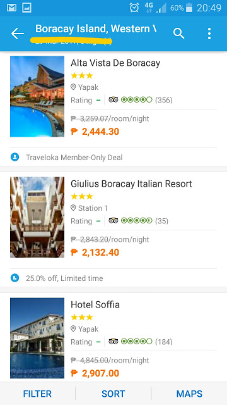Tap the limited time deal clock icon
Screen dimensions: 227x405
tap(15, 278)
